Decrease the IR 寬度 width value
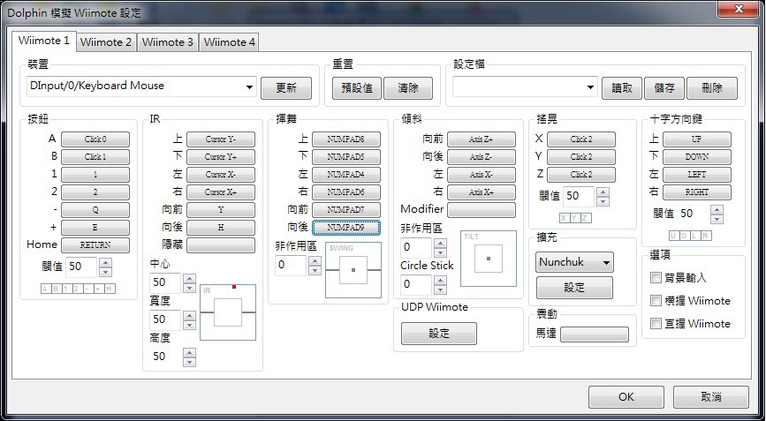766x421 pixels. coord(190,325)
